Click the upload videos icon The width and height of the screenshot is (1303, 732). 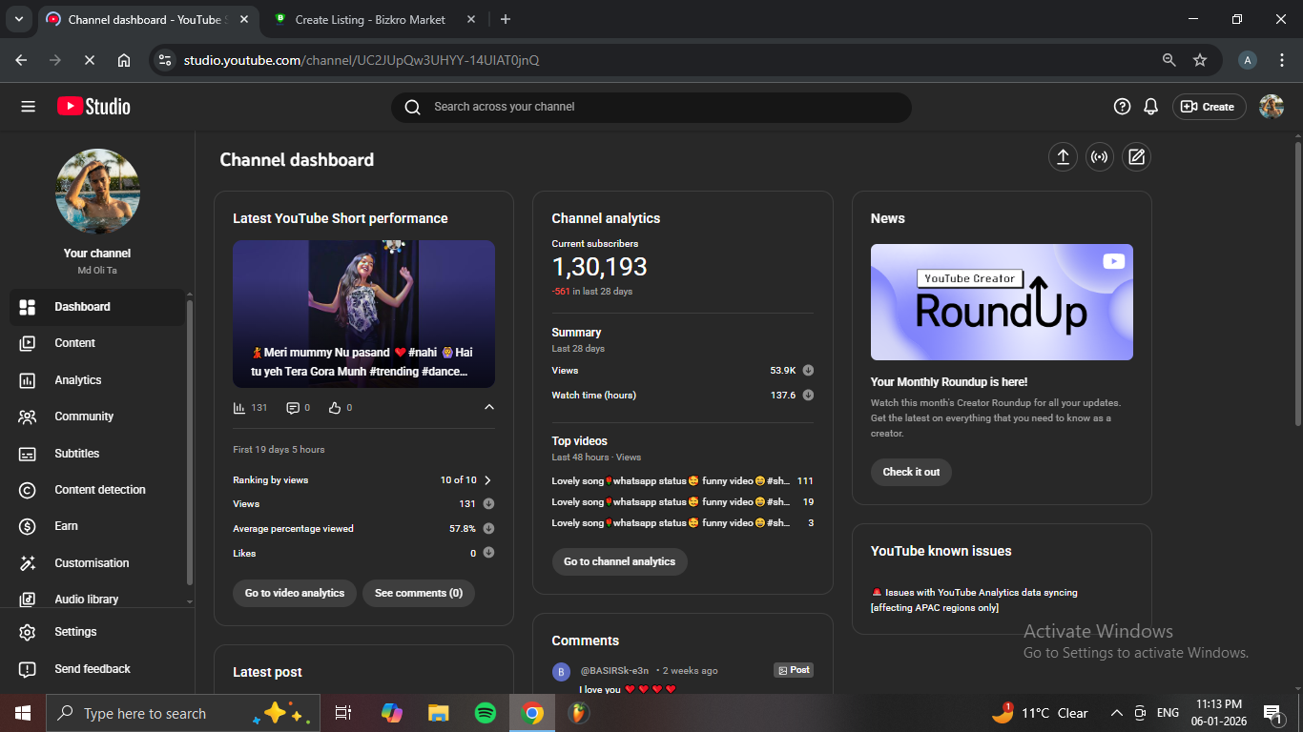click(x=1063, y=157)
